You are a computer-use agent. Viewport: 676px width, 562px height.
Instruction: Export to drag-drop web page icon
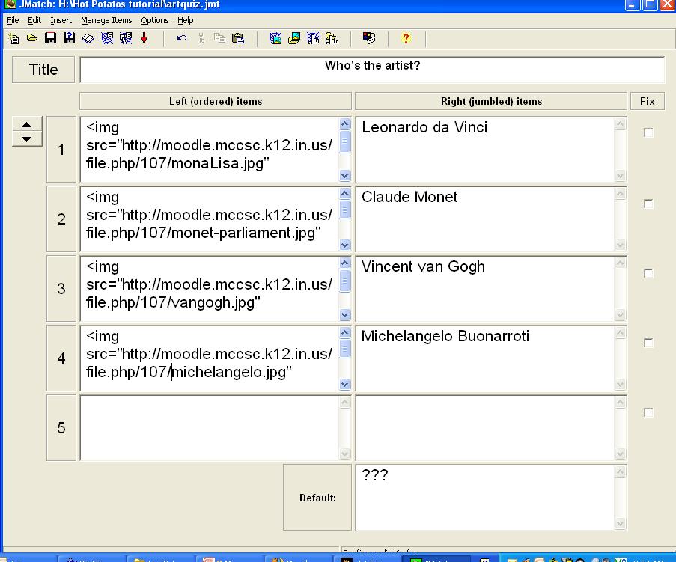click(126, 38)
